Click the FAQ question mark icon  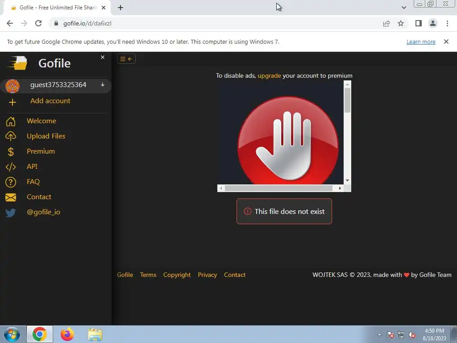(11, 182)
